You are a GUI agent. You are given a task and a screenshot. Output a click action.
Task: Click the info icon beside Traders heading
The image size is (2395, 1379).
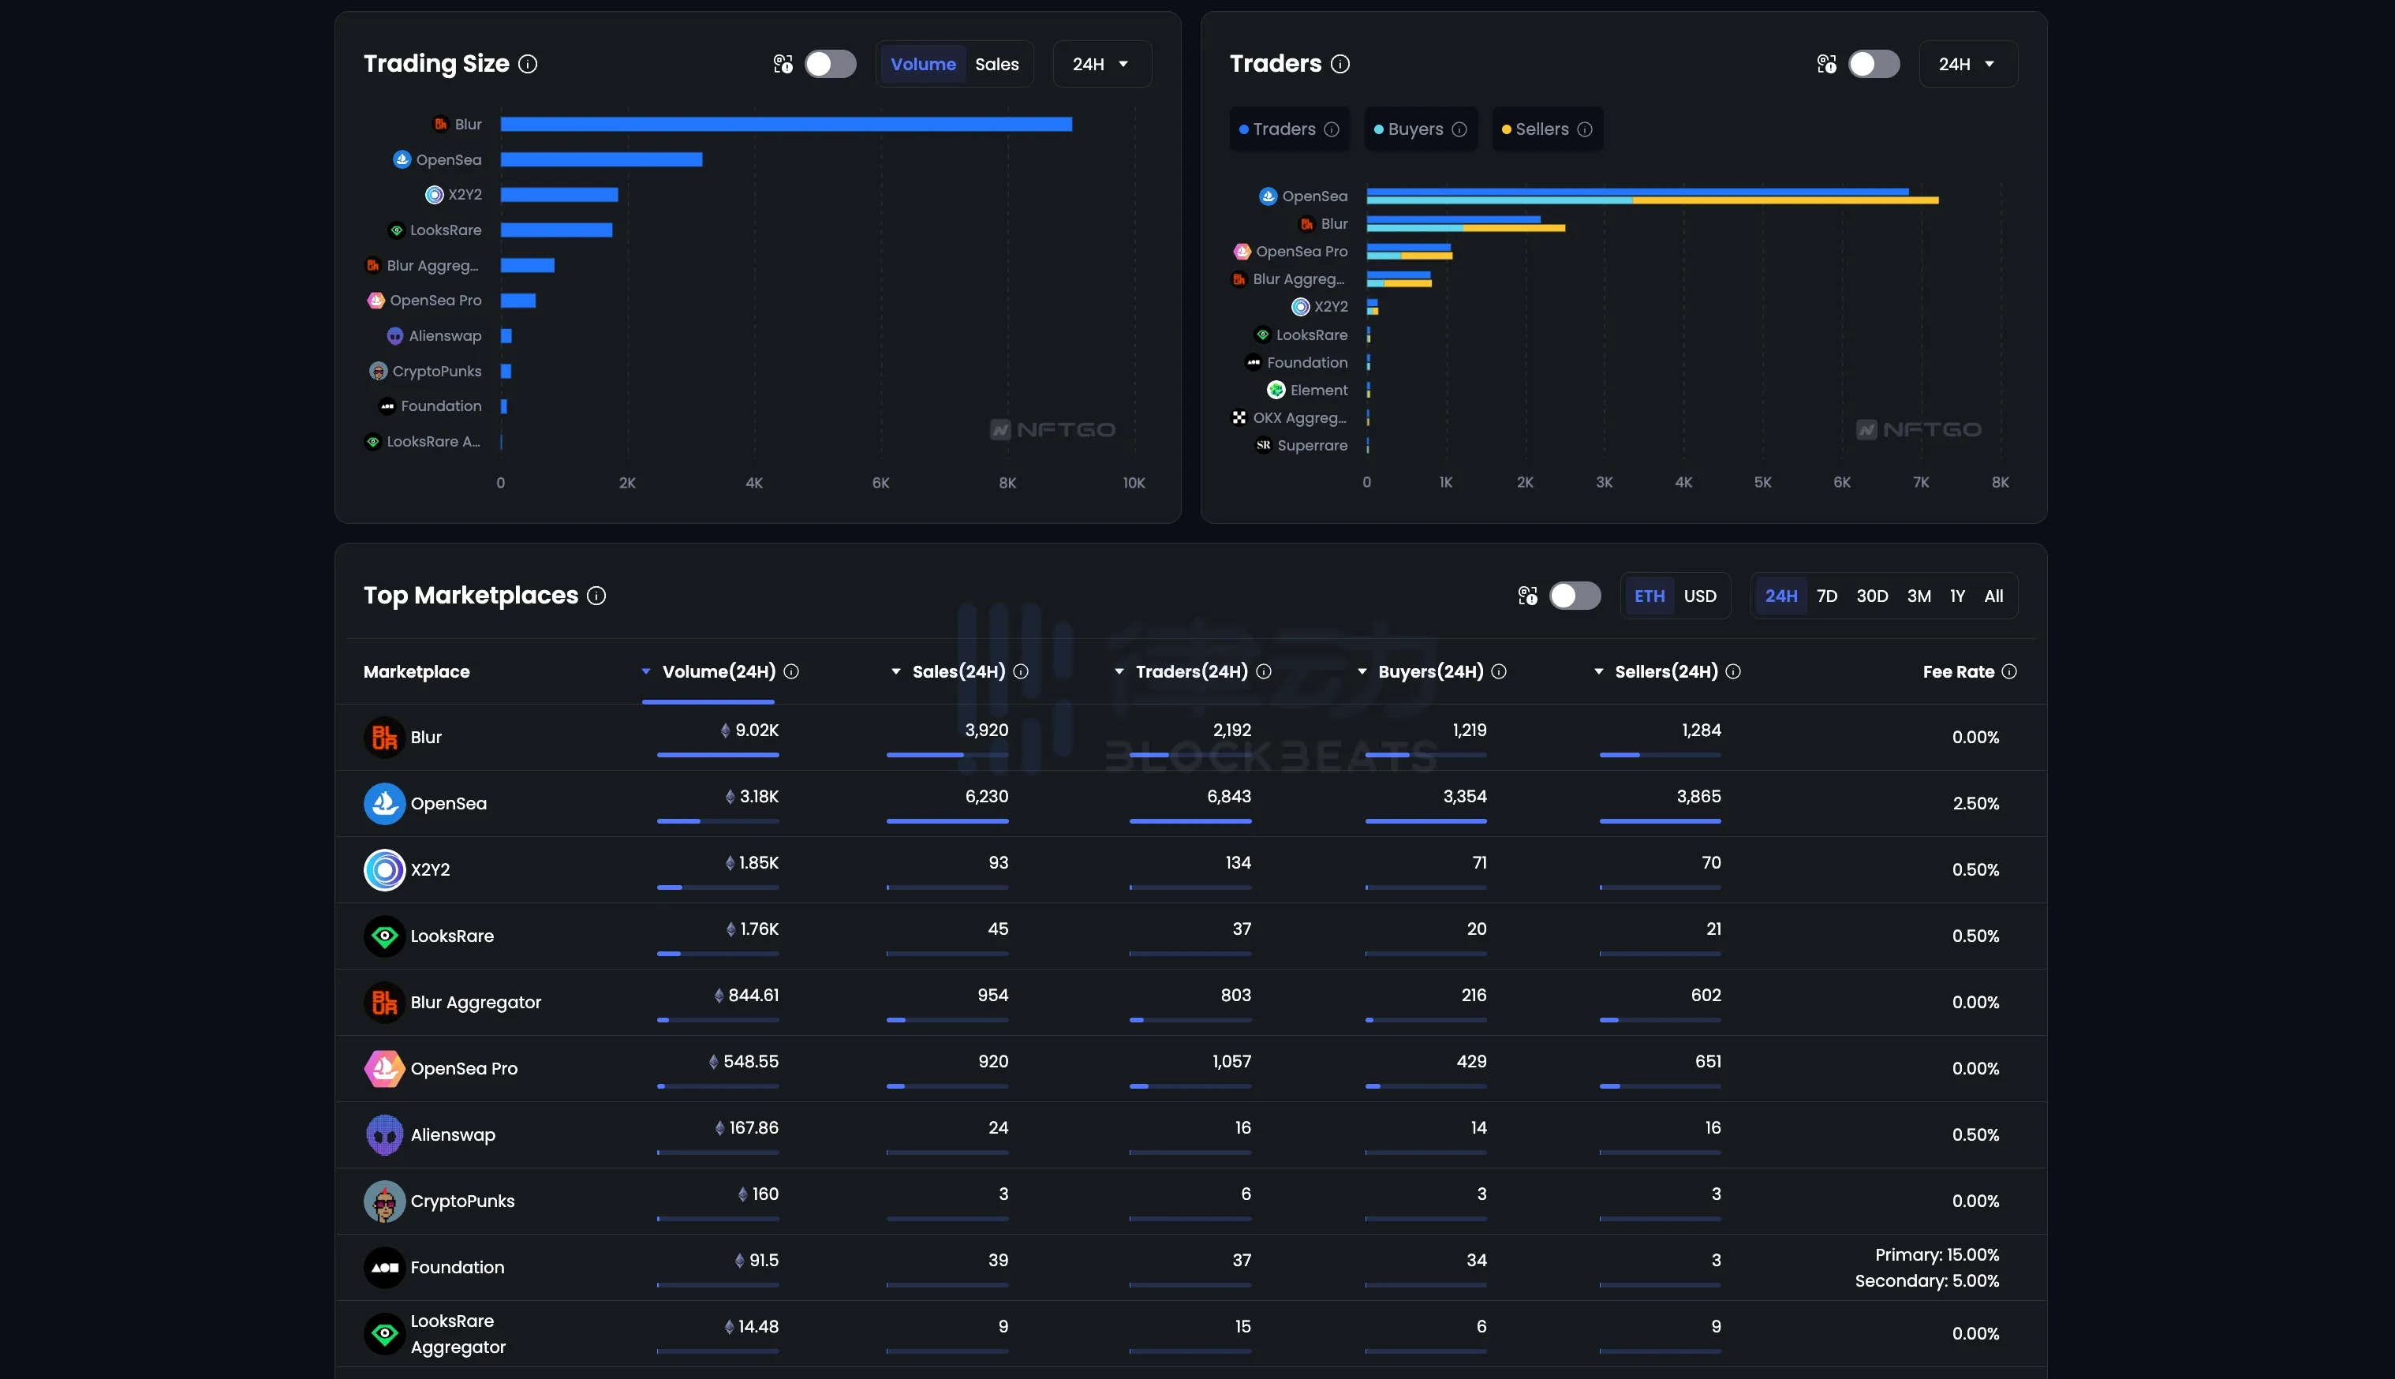1340,65
